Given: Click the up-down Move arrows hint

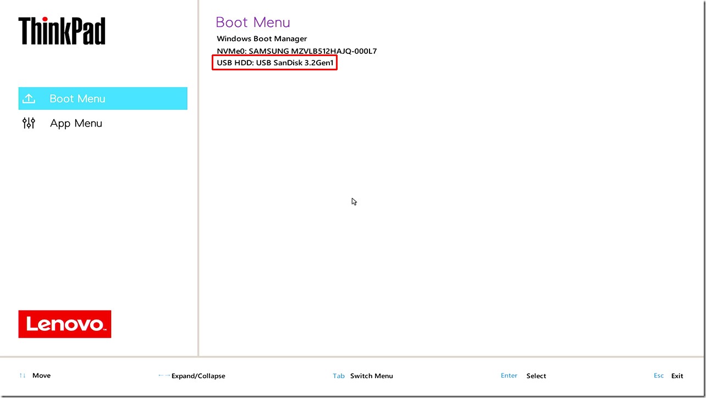Looking at the screenshot, I should tap(35, 375).
